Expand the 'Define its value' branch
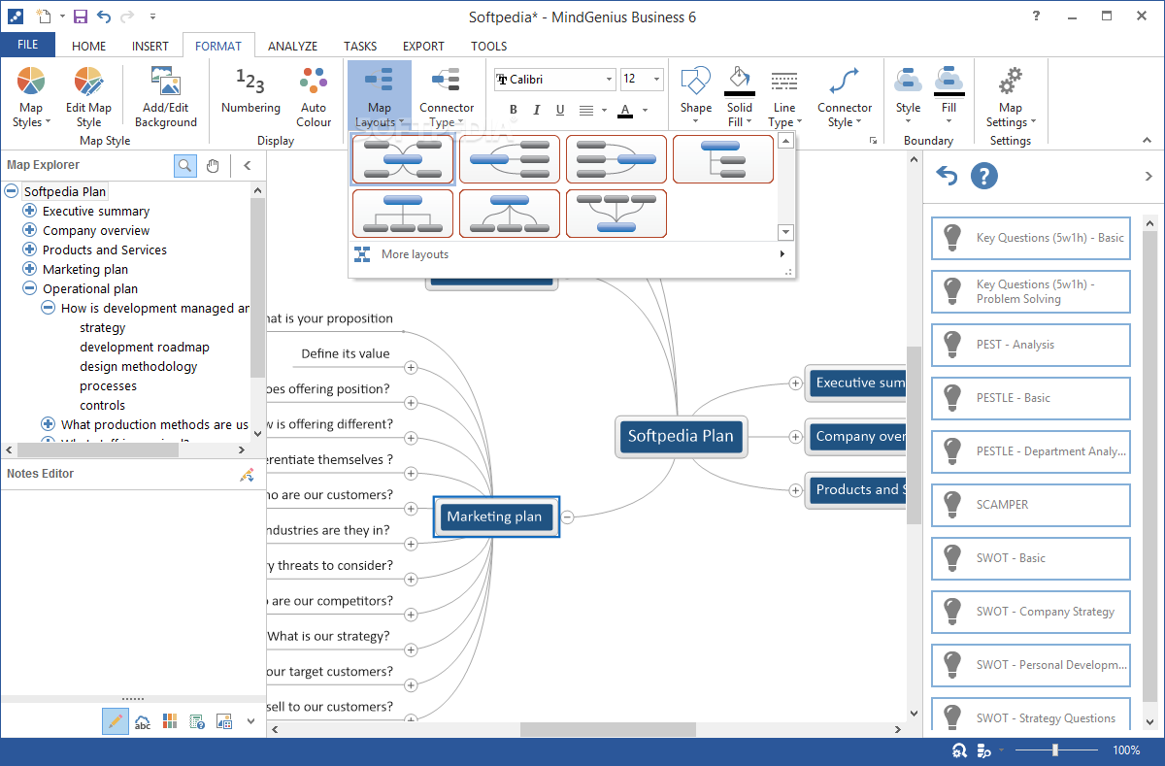Viewport: 1165px width, 766px height. click(x=411, y=367)
